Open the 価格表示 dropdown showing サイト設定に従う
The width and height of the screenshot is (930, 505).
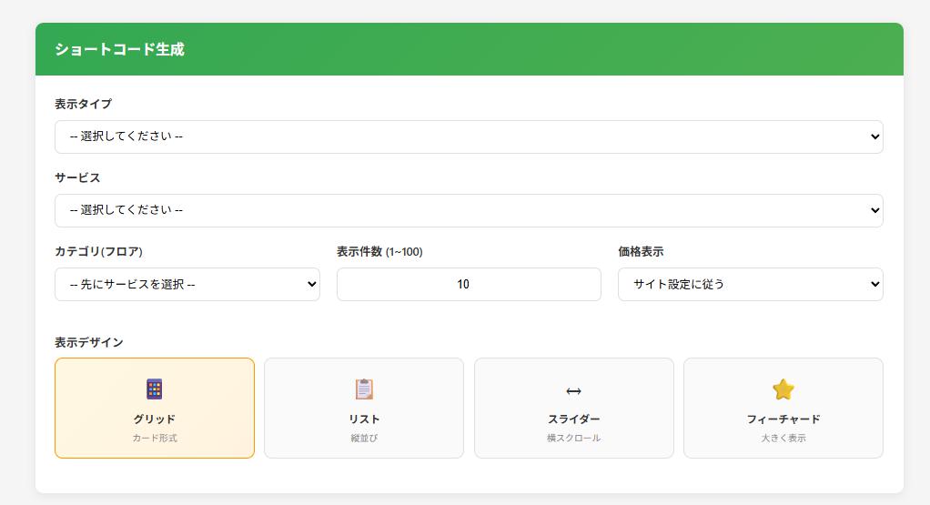coord(750,284)
